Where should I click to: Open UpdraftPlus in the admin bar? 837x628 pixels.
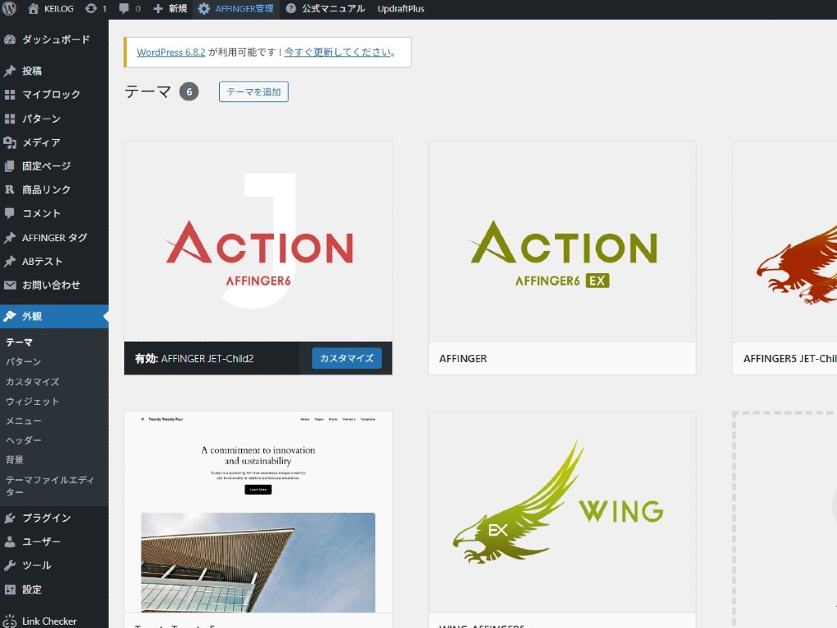(401, 8)
